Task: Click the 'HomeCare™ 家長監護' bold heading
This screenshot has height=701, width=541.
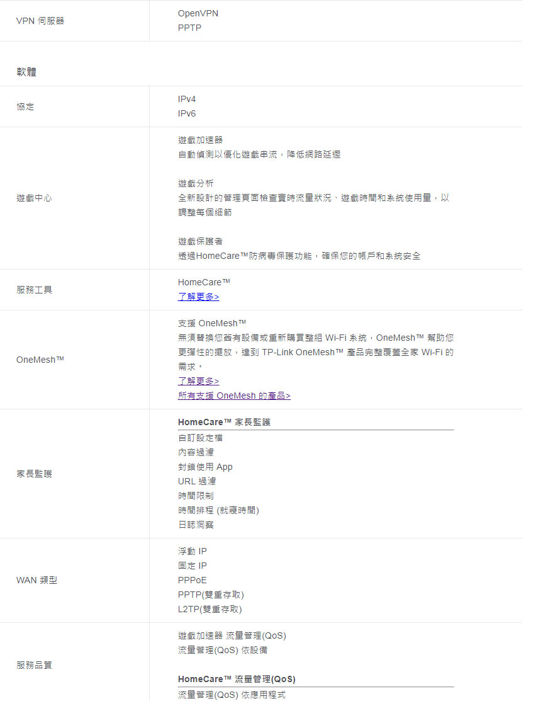Action: coord(224,422)
